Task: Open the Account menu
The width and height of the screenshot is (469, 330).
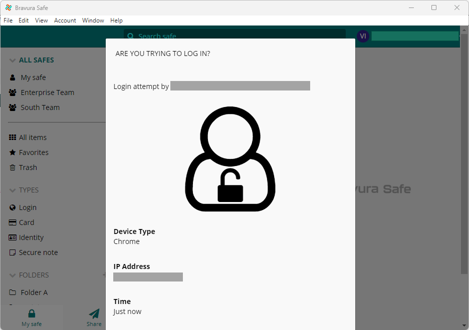Action: point(65,20)
